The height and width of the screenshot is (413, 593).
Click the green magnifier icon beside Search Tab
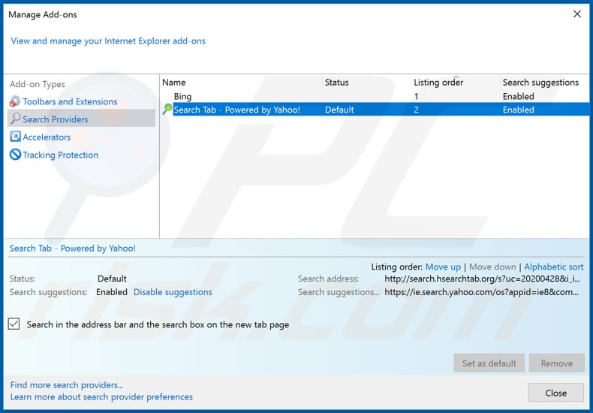click(167, 110)
